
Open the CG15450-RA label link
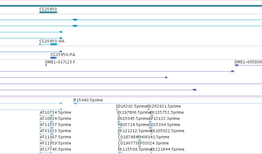coord(52,41)
